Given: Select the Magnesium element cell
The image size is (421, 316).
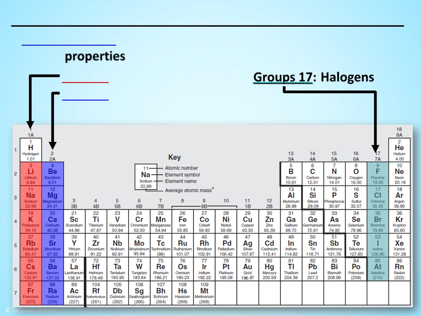Looking at the screenshot, I should tap(53, 197).
